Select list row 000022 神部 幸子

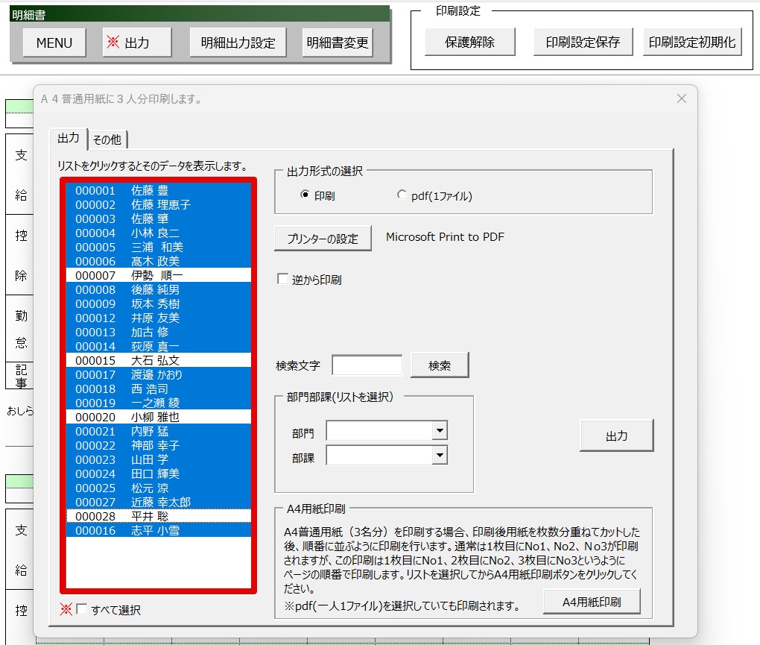(159, 445)
